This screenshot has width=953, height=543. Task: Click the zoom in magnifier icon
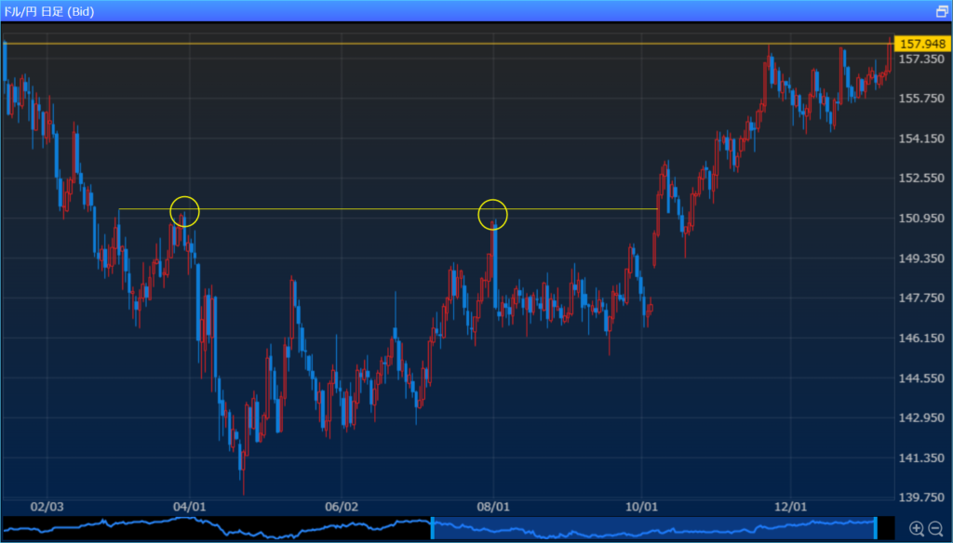point(917,528)
